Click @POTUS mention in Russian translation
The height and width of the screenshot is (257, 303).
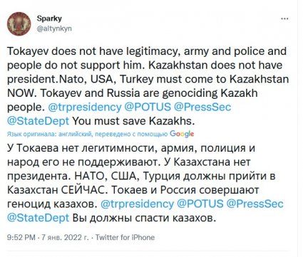[200, 204]
